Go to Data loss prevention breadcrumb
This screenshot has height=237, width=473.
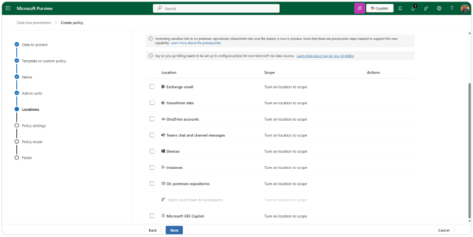click(34, 23)
